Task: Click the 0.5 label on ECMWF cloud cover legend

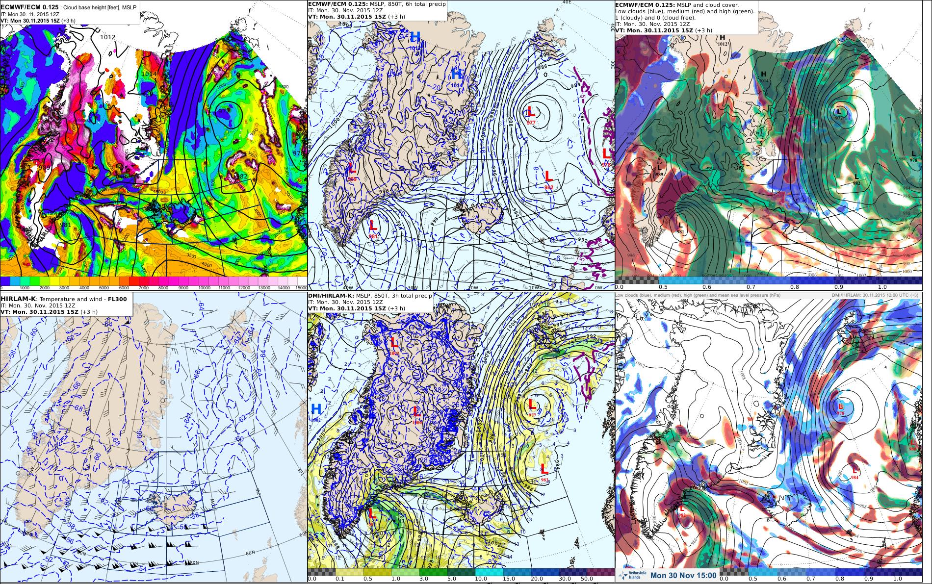Action: coord(664,287)
